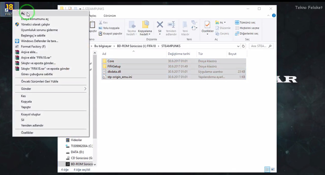The width and height of the screenshot is (325, 175).
Task: Switch to details view icon in status bar
Action: pyautogui.click(x=267, y=169)
